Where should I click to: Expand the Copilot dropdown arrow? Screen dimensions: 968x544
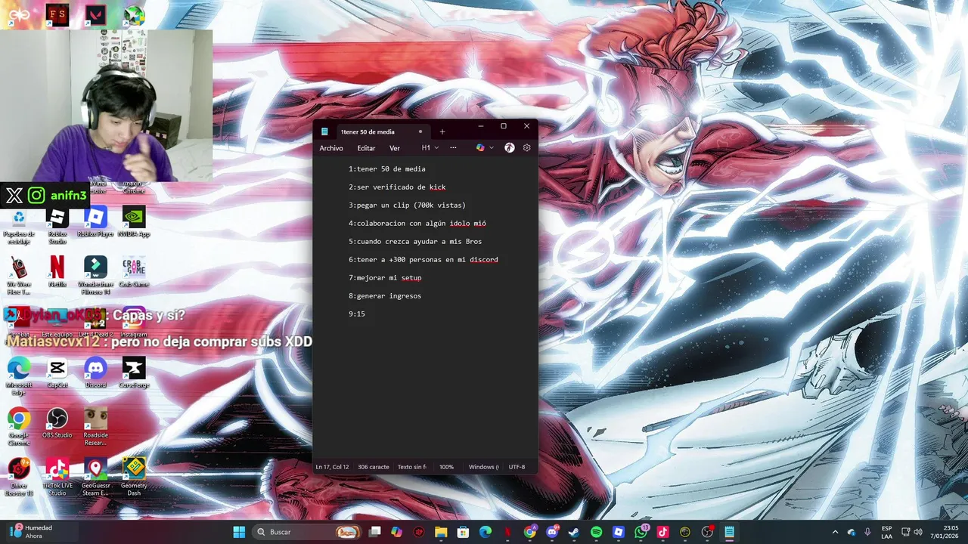[x=492, y=148]
